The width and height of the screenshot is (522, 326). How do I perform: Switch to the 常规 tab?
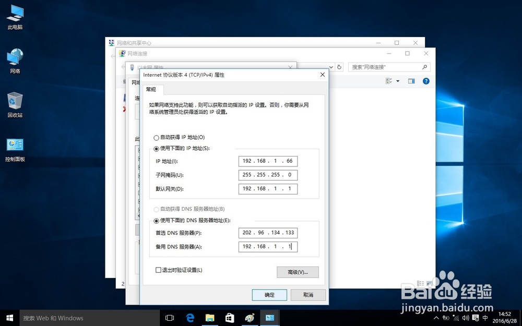point(151,89)
